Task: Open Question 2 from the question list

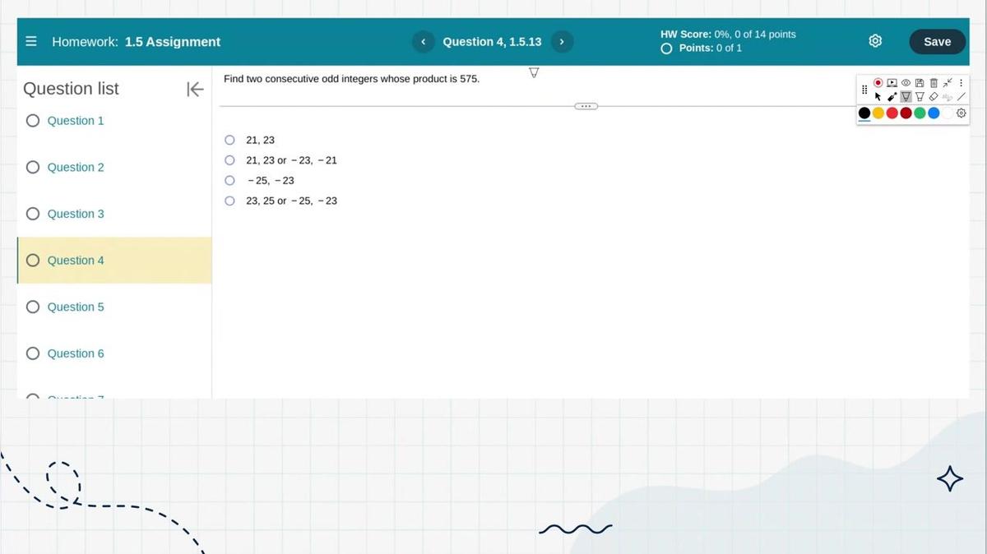Action: point(76,167)
